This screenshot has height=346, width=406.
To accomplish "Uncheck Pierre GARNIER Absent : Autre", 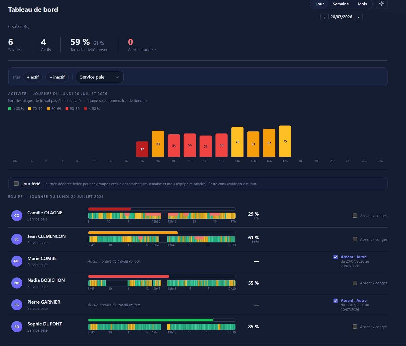I will pos(336,301).
